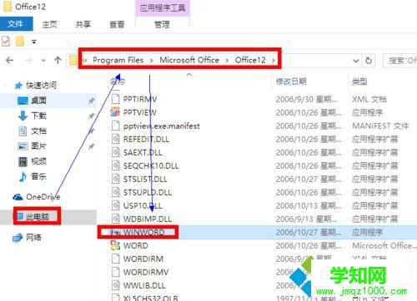Go forward with the Forward arrow

tap(28, 60)
